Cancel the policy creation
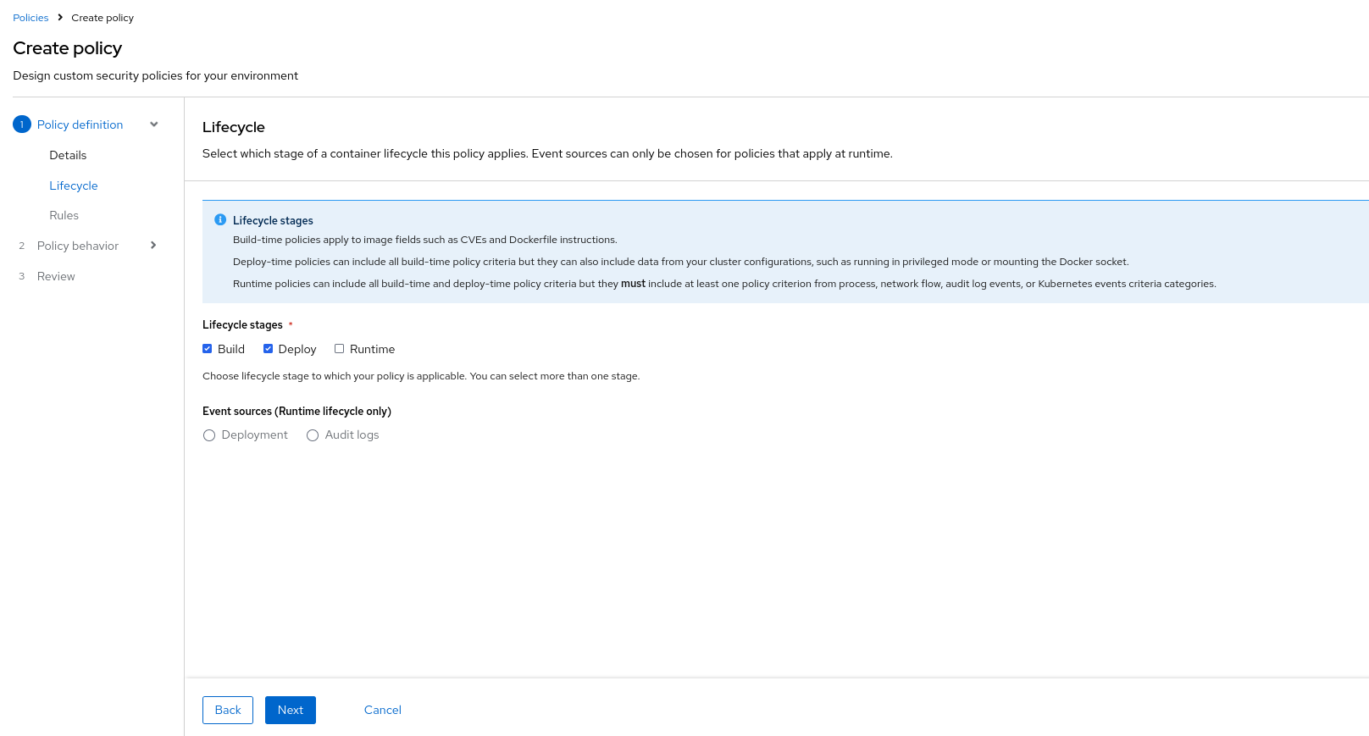The width and height of the screenshot is (1369, 736). pos(382,710)
